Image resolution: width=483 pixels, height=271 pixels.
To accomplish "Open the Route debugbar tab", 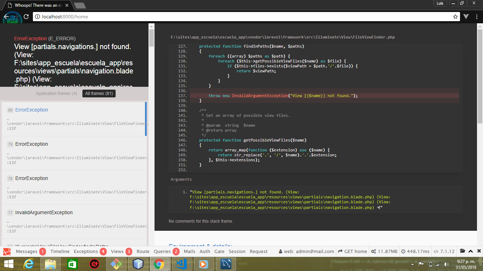I will tap(143, 252).
